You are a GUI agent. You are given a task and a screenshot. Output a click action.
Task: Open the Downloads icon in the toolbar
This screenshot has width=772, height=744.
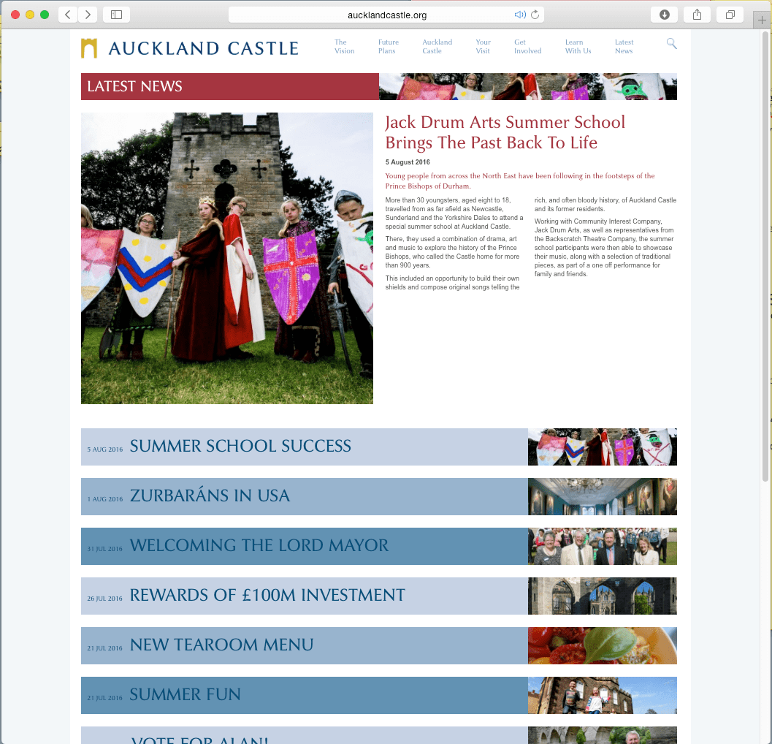(x=663, y=13)
